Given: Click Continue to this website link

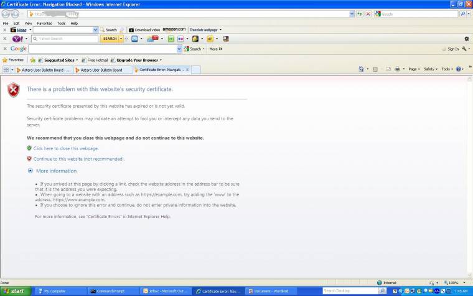Looking at the screenshot, I should coord(78,159).
